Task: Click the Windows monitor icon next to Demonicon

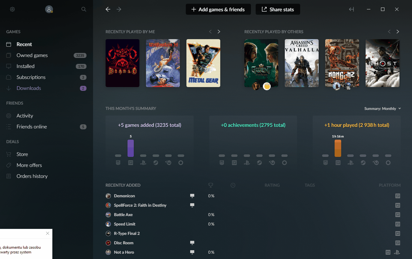Action: (x=192, y=196)
